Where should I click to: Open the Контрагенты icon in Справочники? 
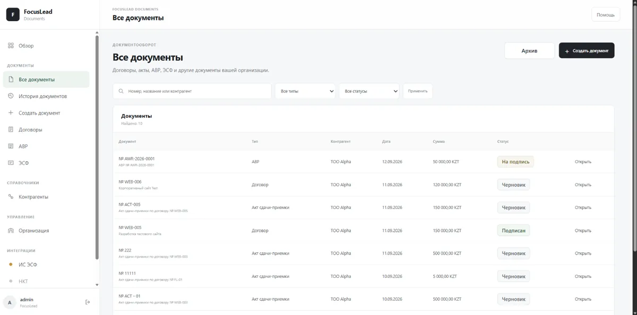(11, 197)
